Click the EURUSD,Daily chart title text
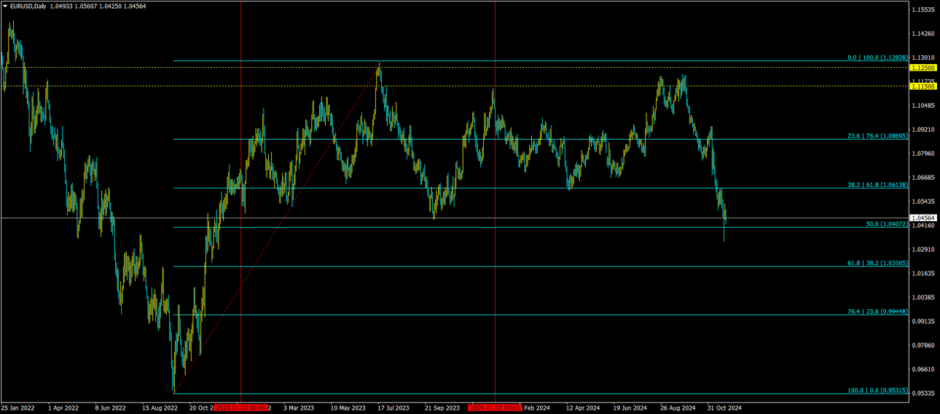 (x=28, y=6)
